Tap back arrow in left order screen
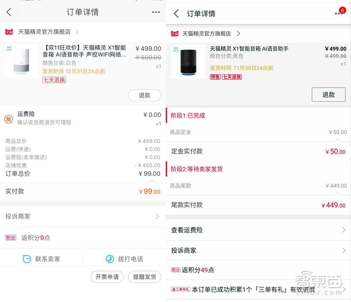 (x=9, y=12)
